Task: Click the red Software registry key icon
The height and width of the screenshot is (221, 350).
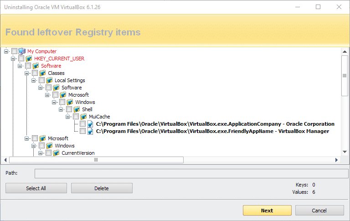Action: click(x=36, y=66)
